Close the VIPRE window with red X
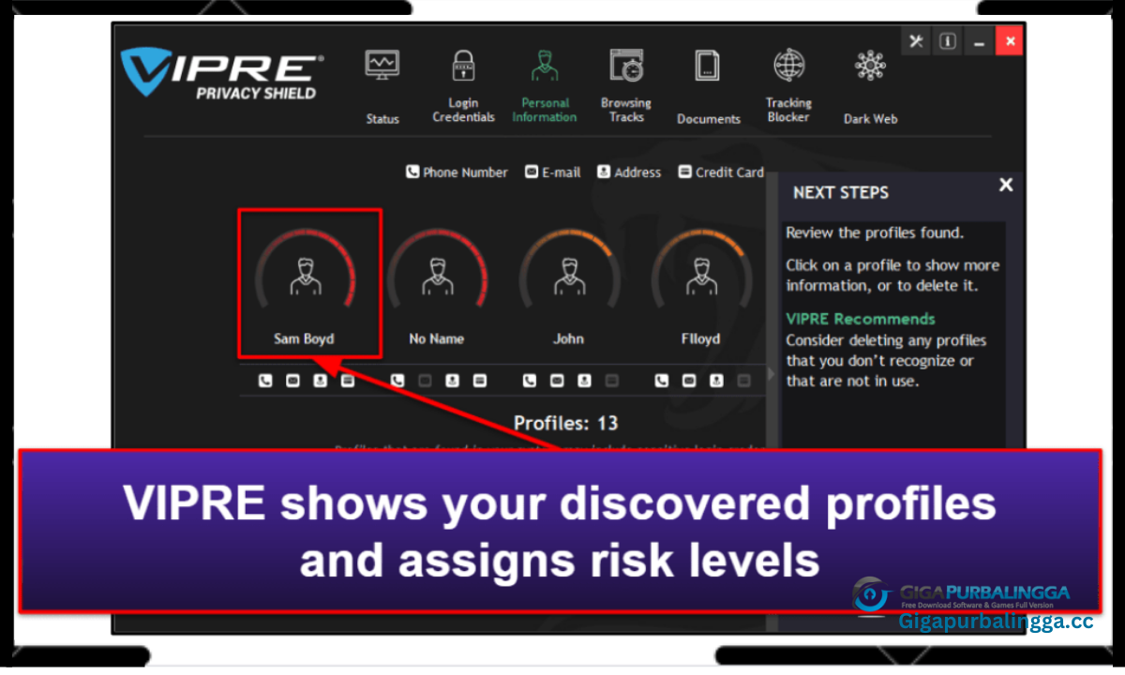The width and height of the screenshot is (1125, 675). pyautogui.click(x=1009, y=41)
